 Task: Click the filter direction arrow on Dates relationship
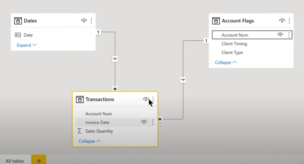pyautogui.click(x=115, y=59)
